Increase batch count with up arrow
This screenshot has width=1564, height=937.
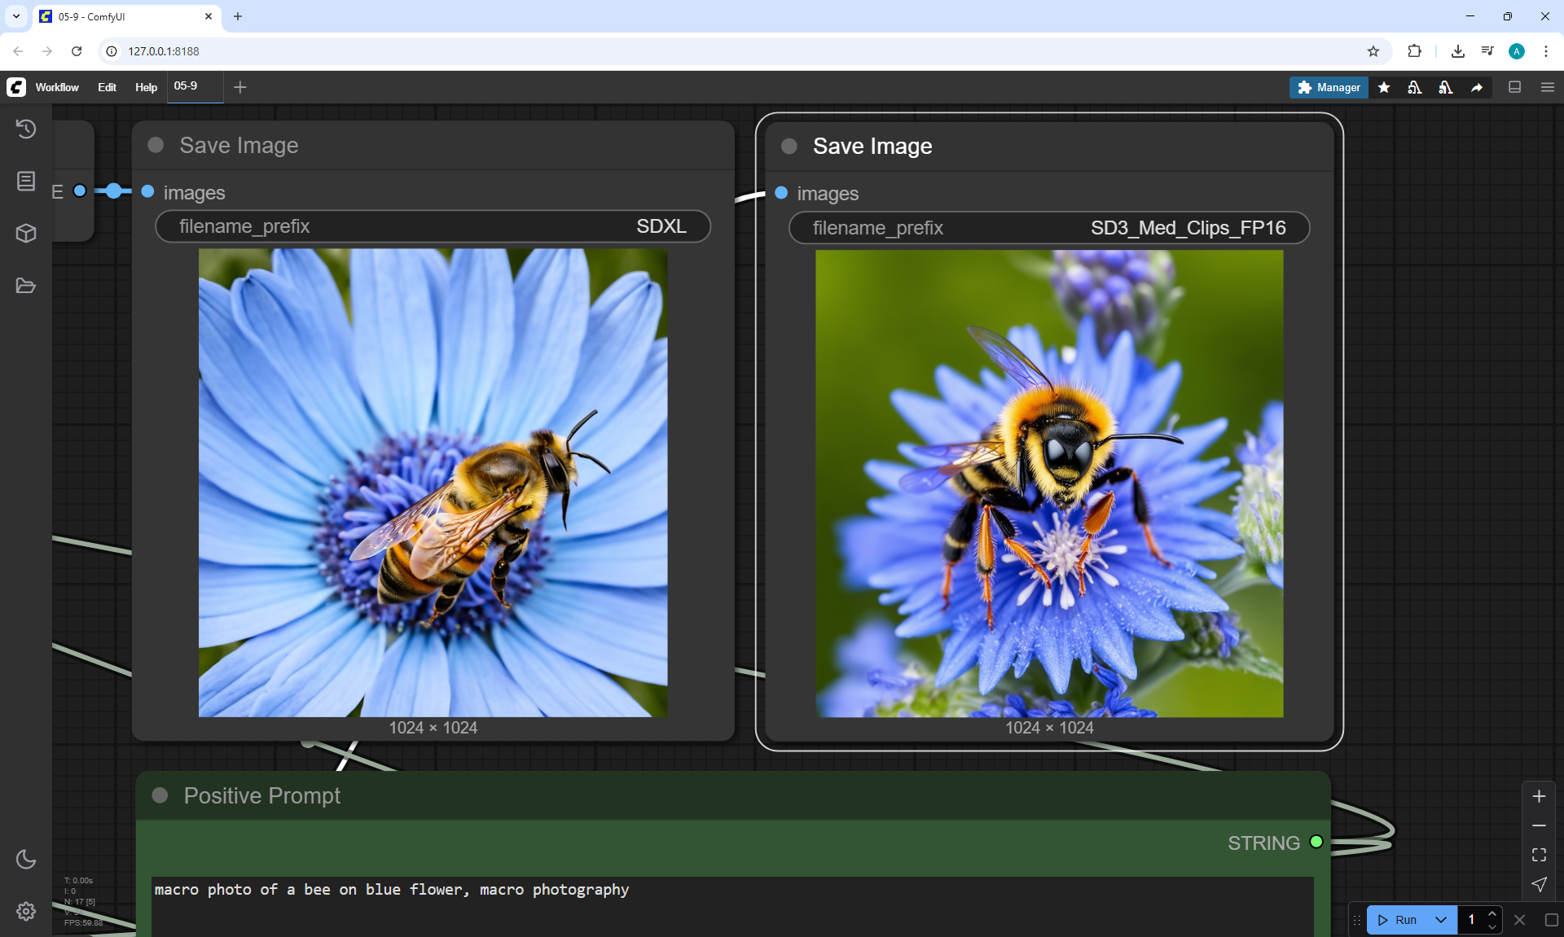(x=1492, y=914)
